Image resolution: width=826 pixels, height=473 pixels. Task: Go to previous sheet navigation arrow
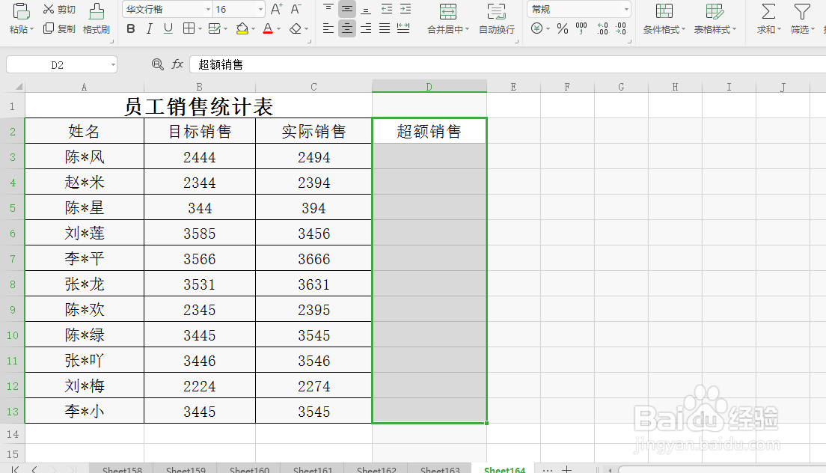[x=34, y=469]
